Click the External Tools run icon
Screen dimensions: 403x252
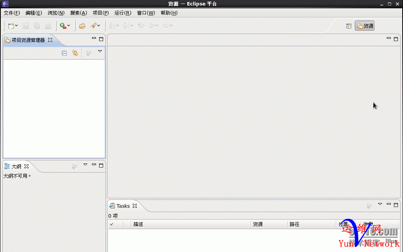tap(62, 26)
